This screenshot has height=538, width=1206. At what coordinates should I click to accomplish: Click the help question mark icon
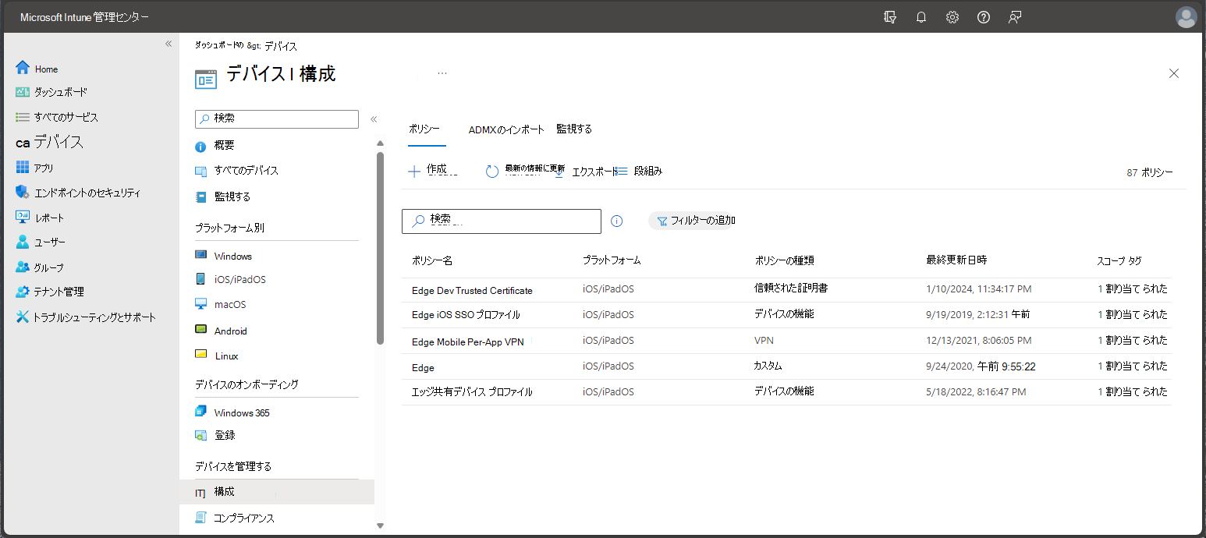click(x=984, y=17)
